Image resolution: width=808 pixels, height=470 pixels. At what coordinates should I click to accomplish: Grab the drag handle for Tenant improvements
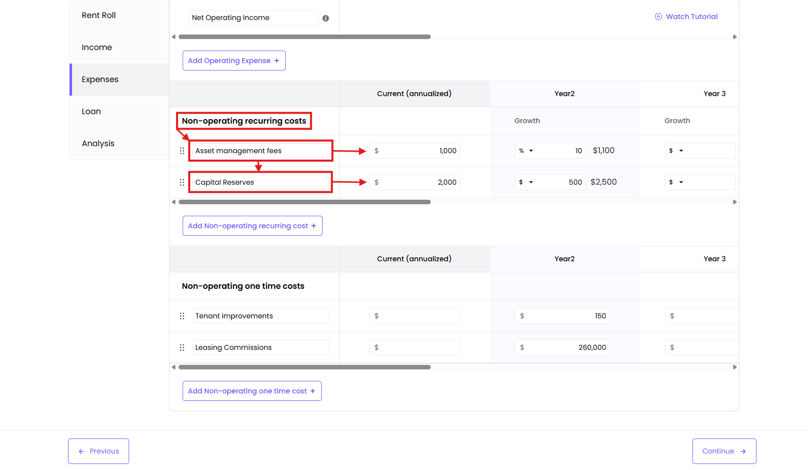coord(182,316)
